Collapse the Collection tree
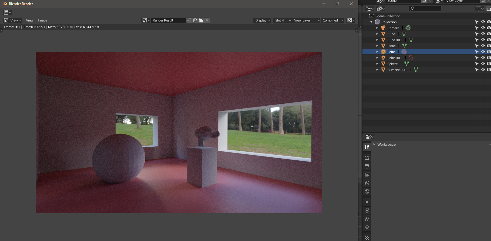This screenshot has width=491, height=241. [371, 22]
